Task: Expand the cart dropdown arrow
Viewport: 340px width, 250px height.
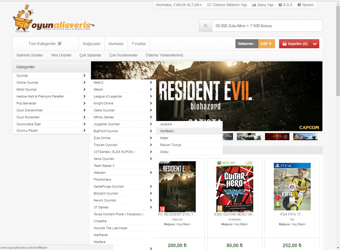Action: point(315,44)
